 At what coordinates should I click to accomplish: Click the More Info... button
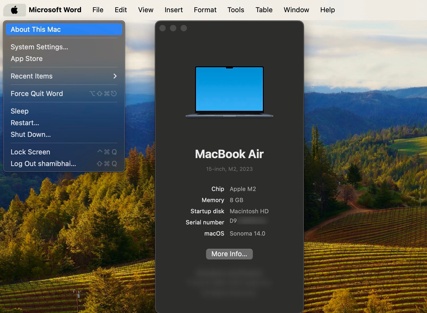(x=229, y=254)
